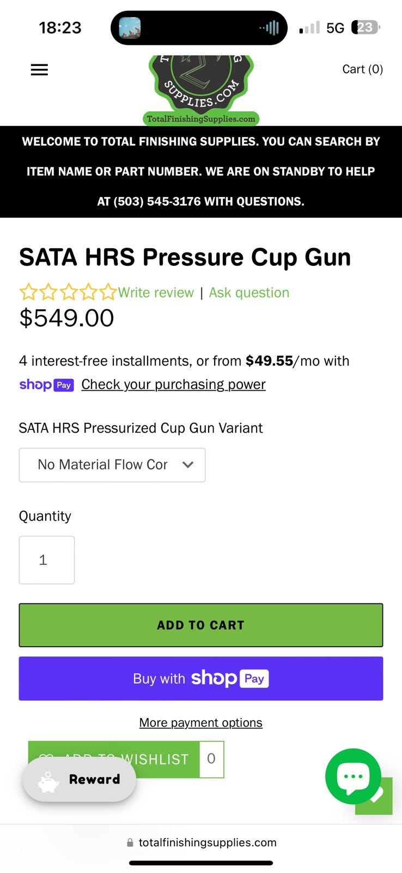
Task: Tap the wishlist count box
Action: (211, 758)
